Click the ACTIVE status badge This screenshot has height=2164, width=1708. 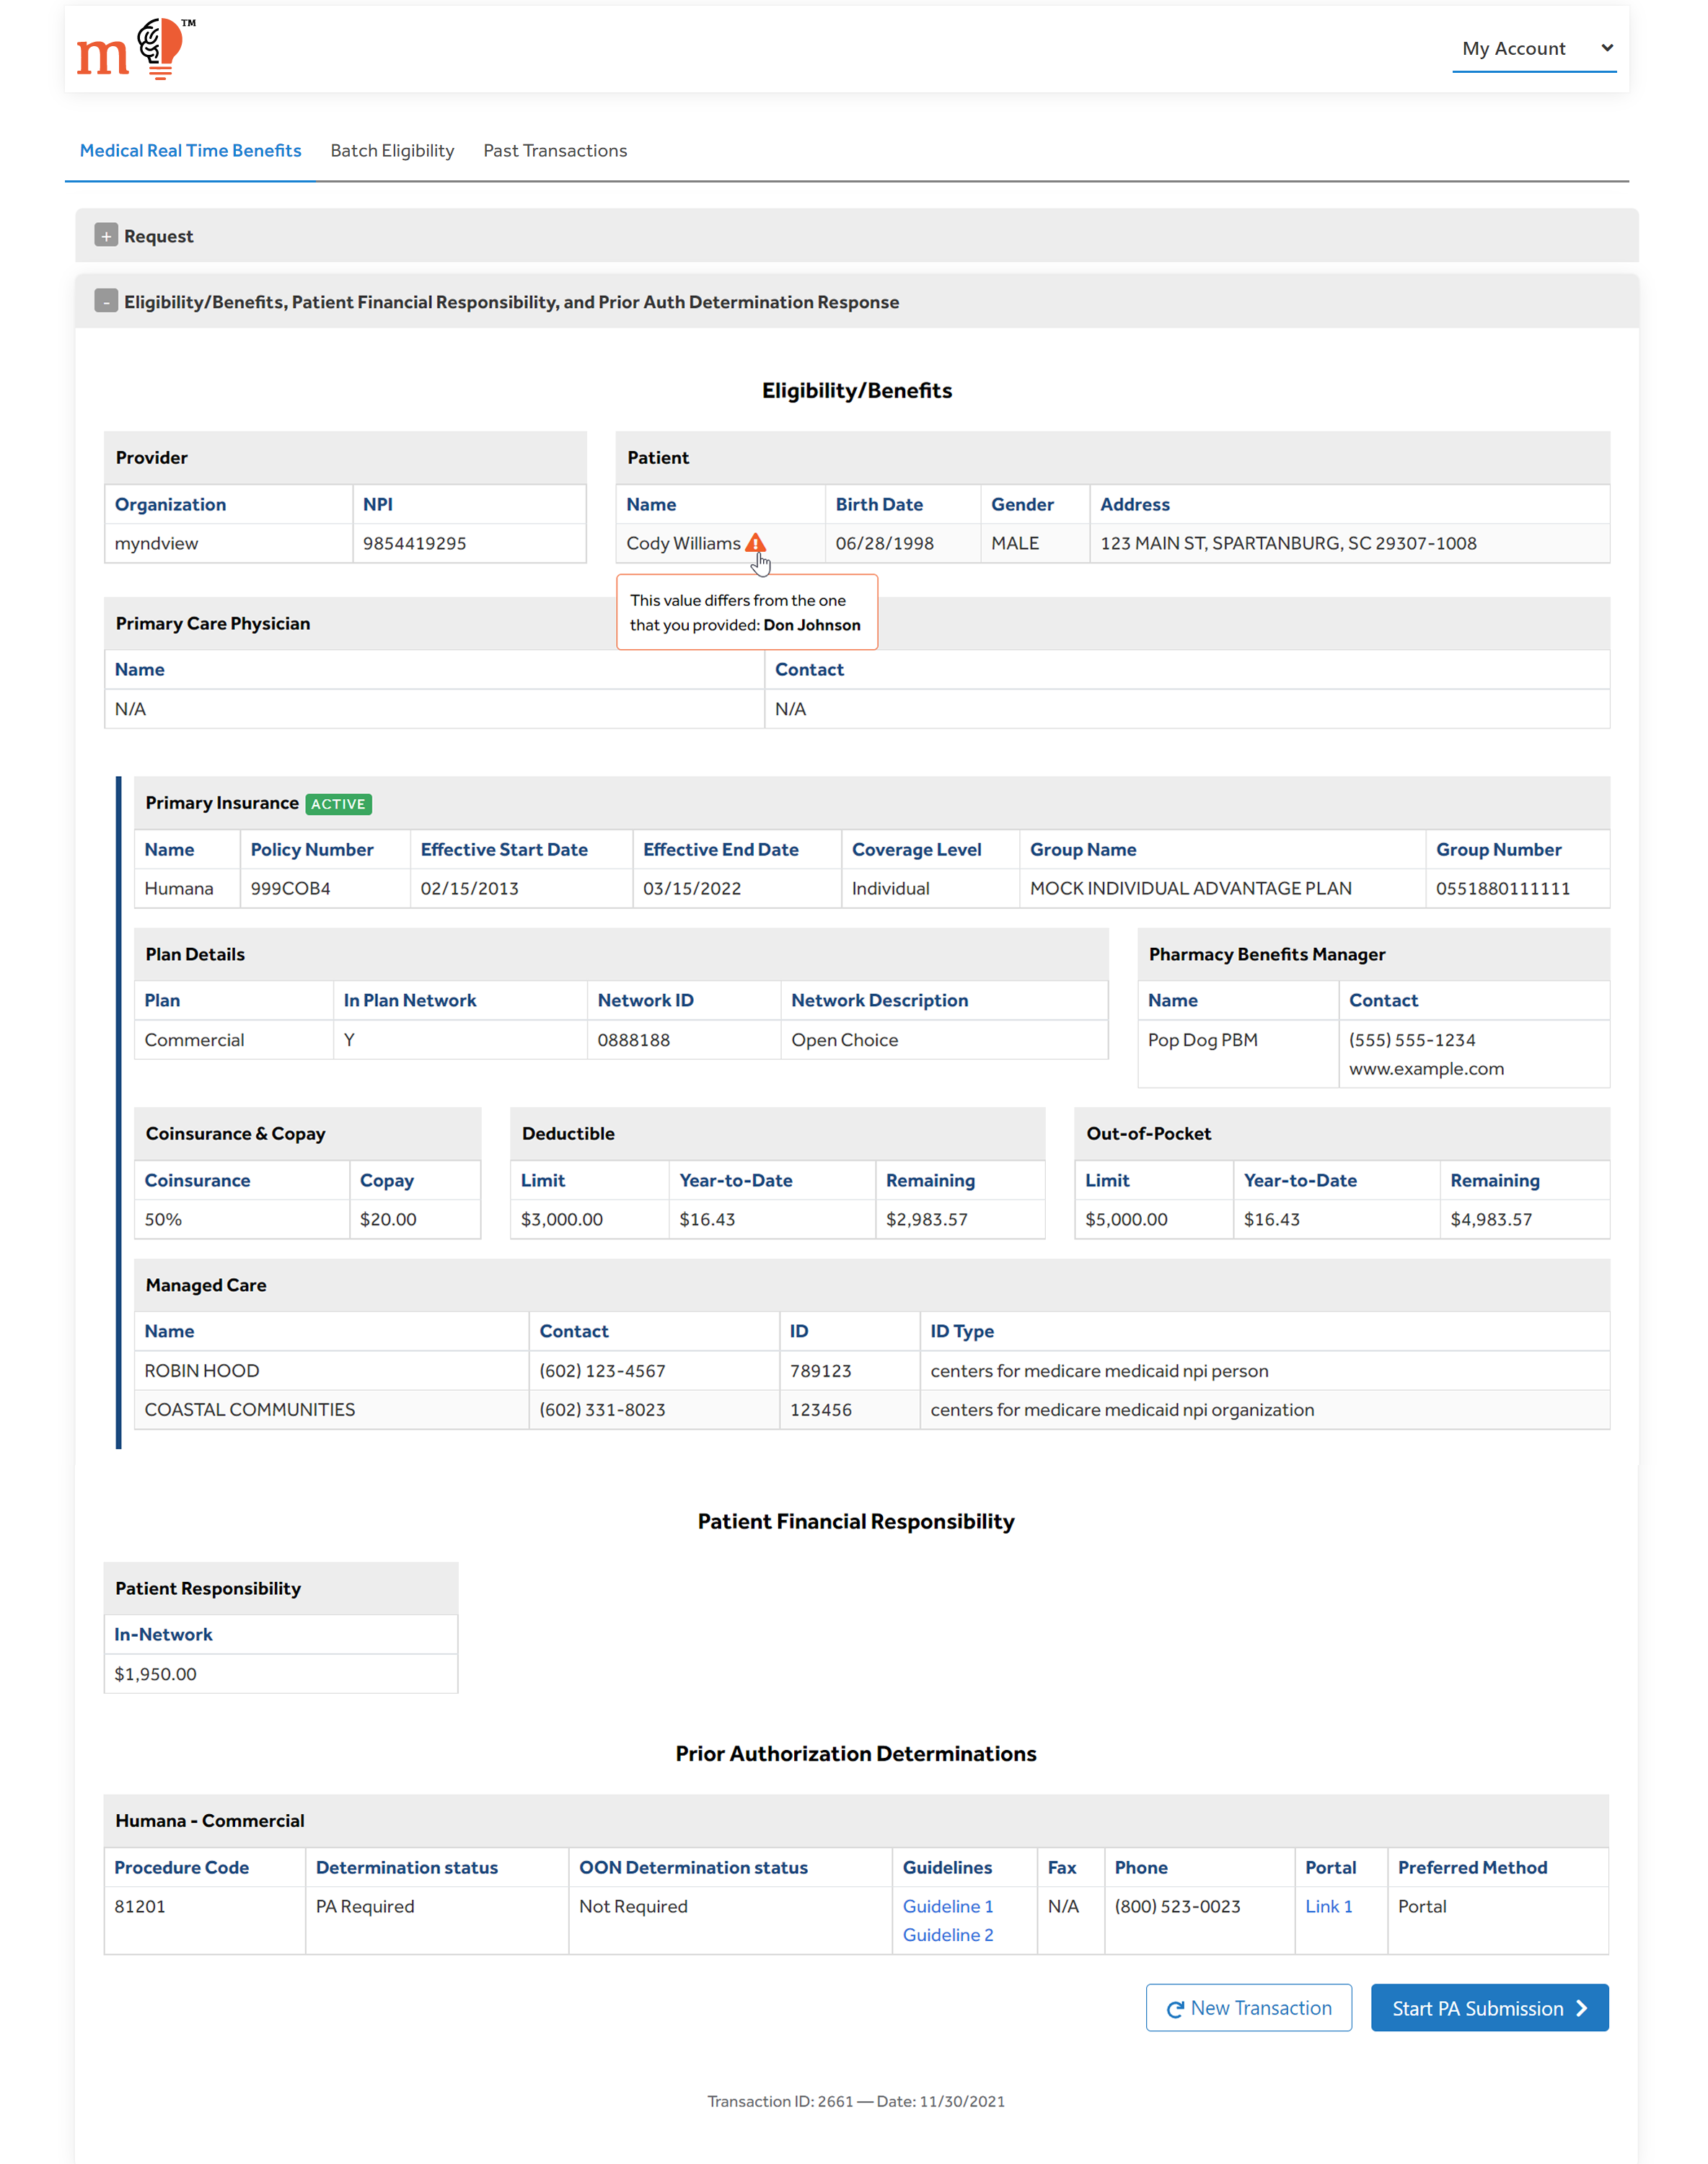[338, 804]
